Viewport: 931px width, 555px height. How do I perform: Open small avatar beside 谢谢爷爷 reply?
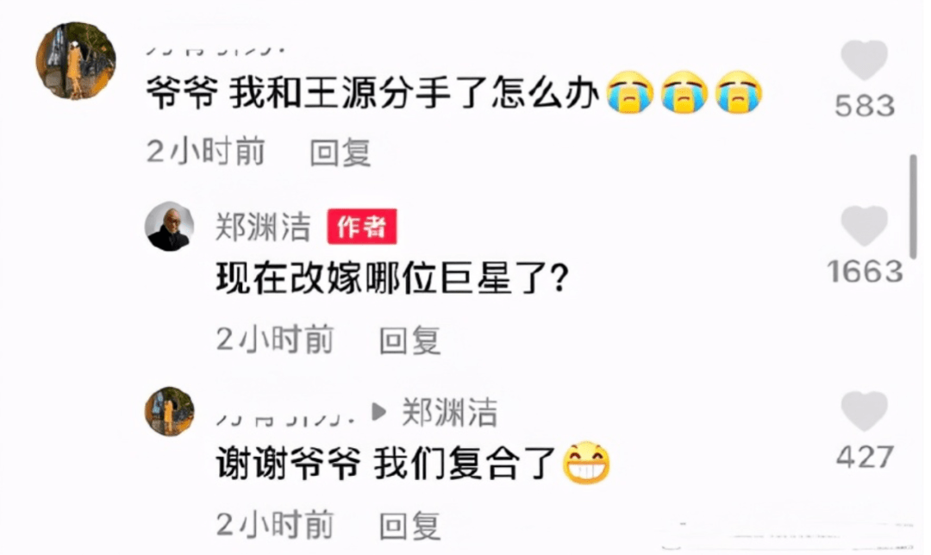(x=169, y=411)
